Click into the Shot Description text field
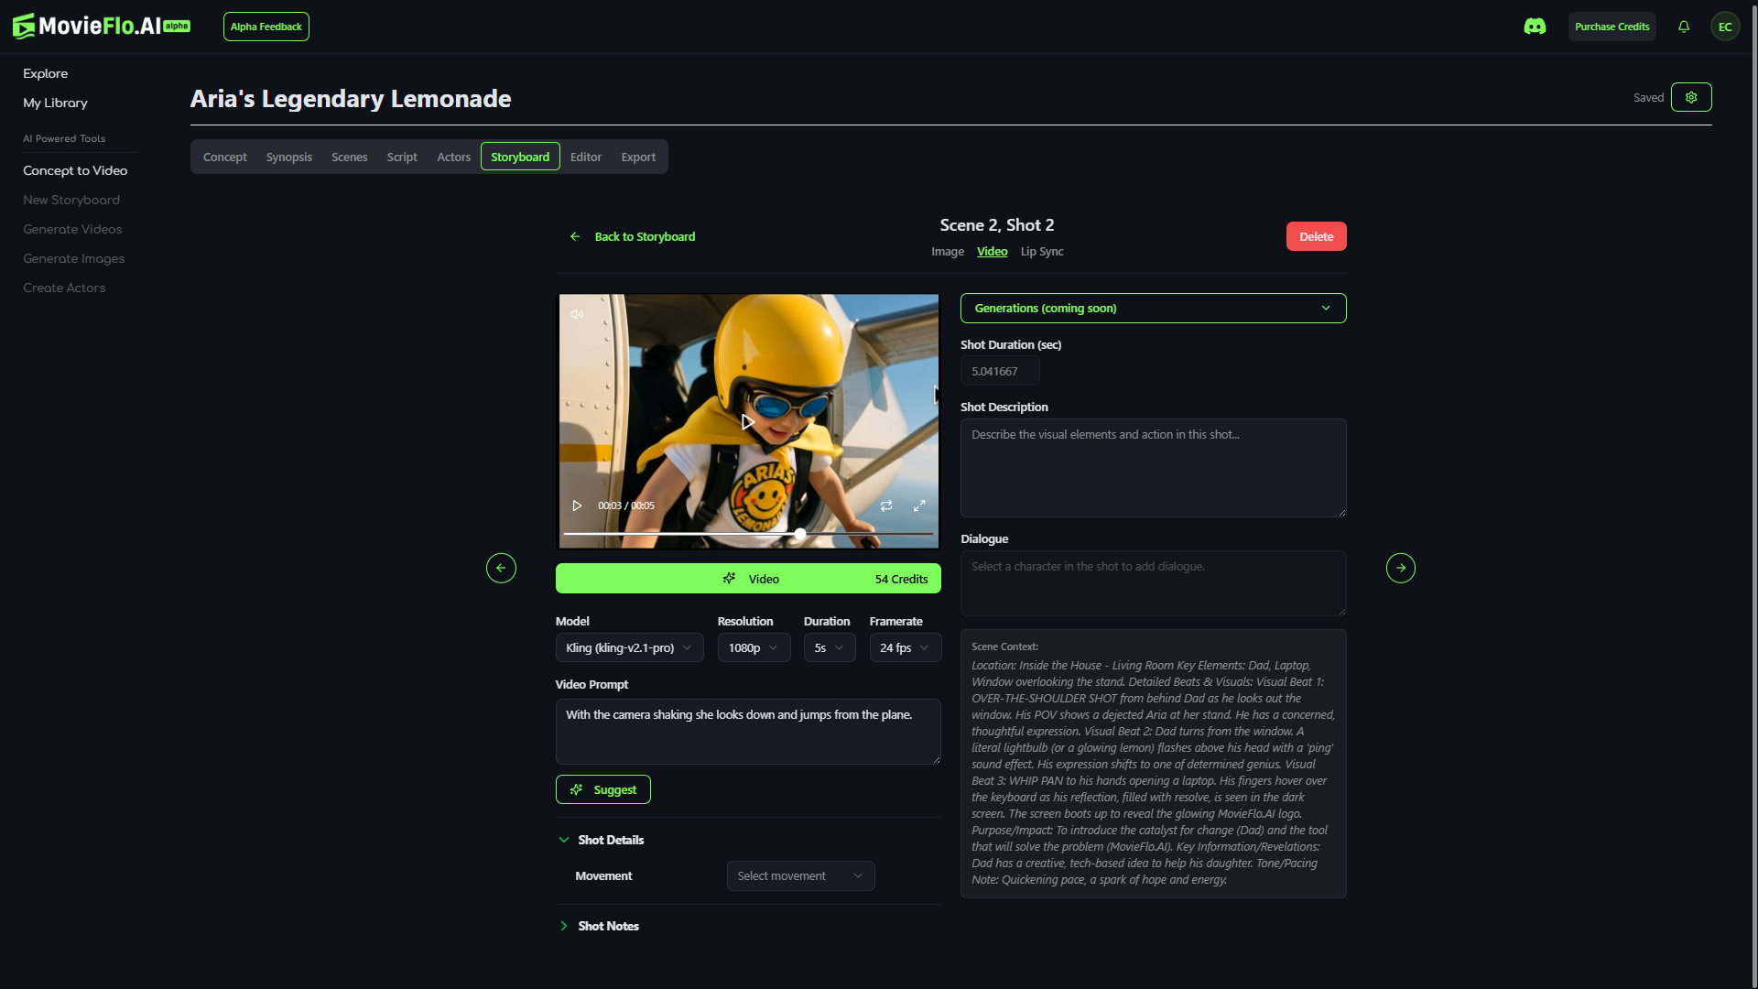This screenshot has width=1758, height=989. (1153, 467)
